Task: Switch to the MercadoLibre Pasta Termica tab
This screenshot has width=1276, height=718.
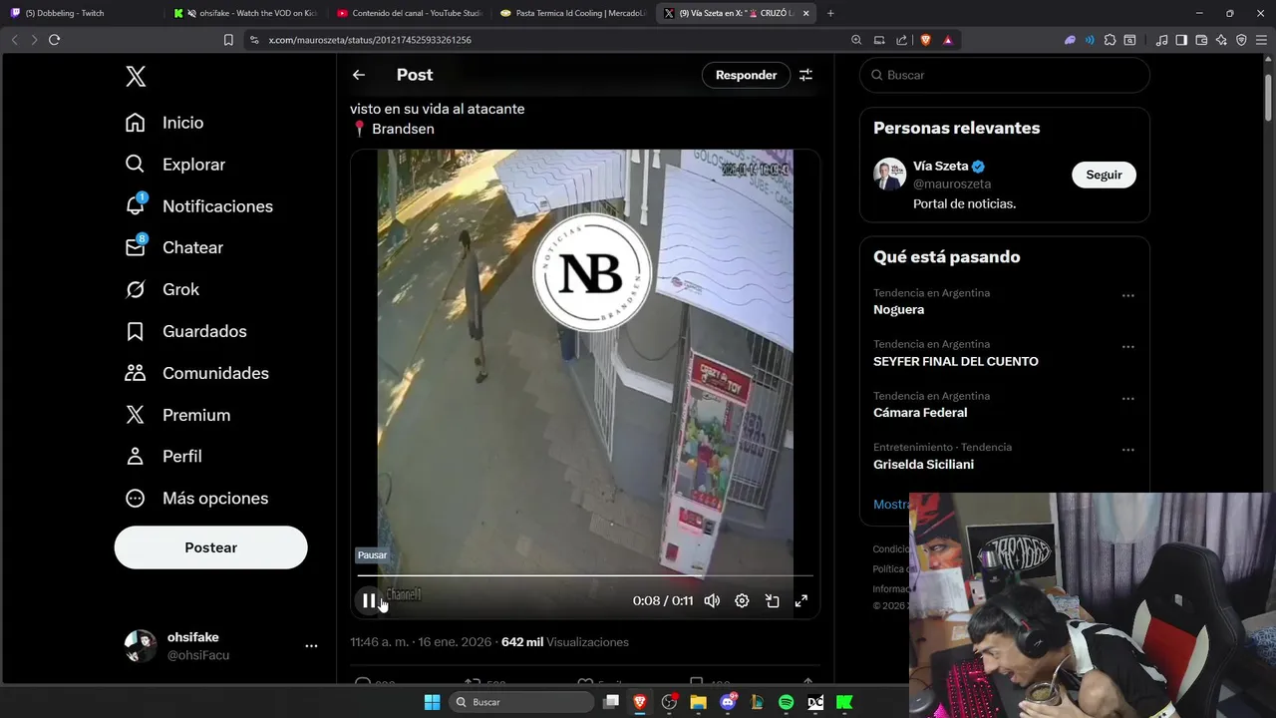Action: pyautogui.click(x=572, y=13)
